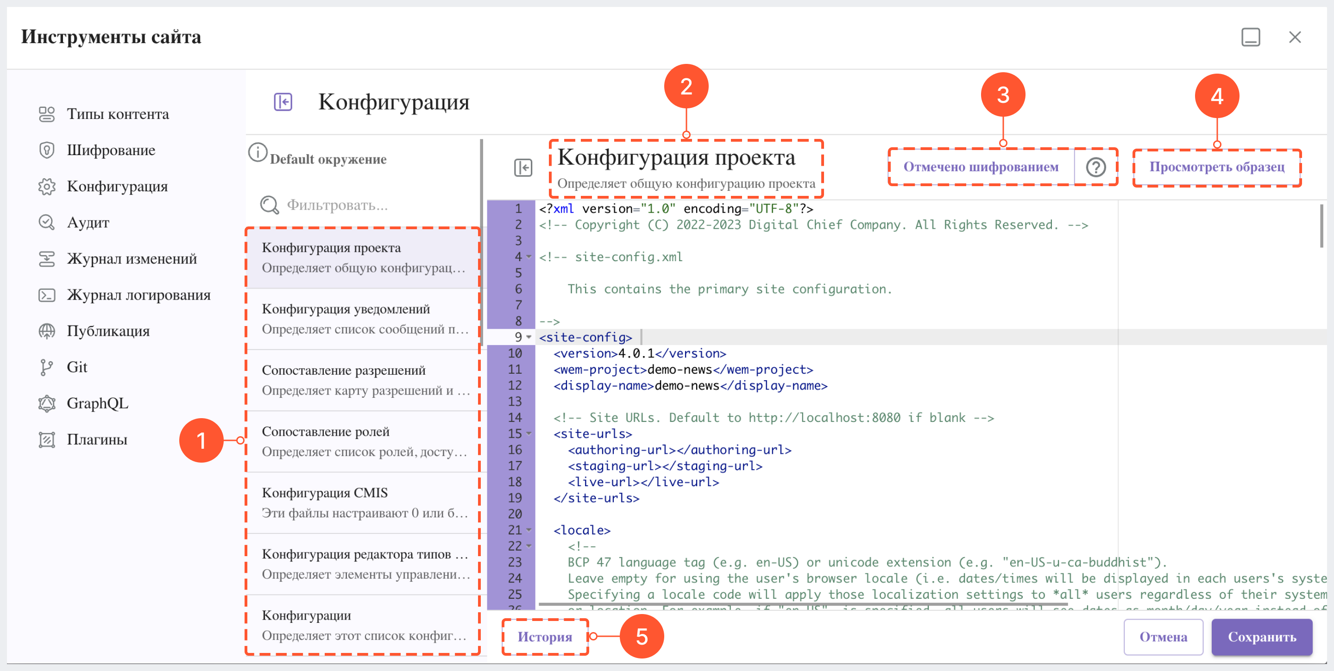1334x671 pixels.
Task: Open the help question-mark icon for encryption
Action: click(1096, 167)
